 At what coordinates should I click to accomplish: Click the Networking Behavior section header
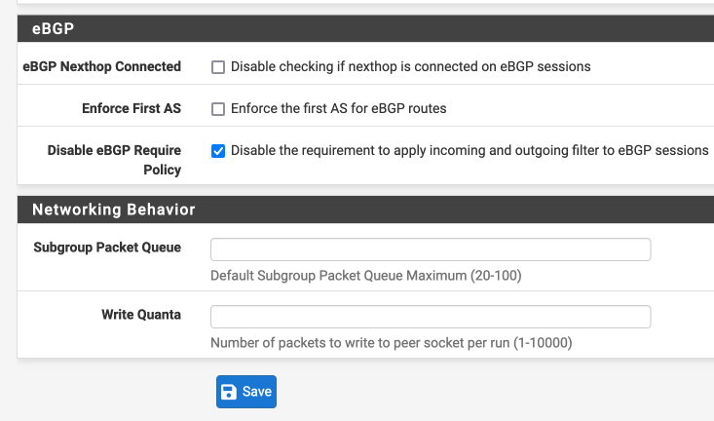tap(365, 210)
